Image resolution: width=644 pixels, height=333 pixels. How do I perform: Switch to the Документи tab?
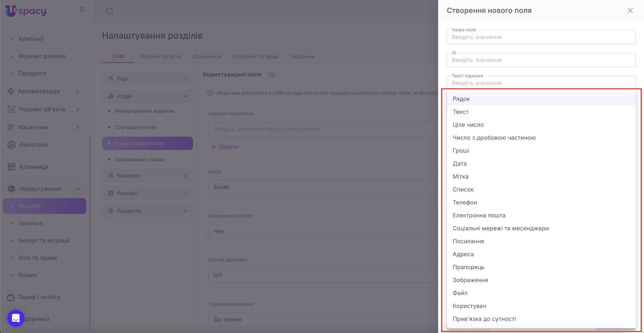[x=207, y=57]
